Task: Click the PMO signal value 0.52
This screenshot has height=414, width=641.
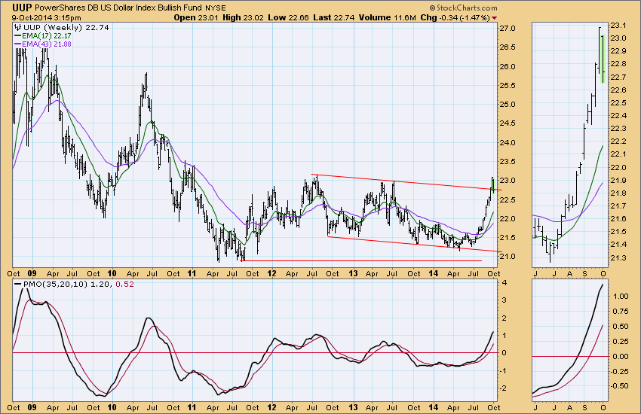Action: coord(124,285)
